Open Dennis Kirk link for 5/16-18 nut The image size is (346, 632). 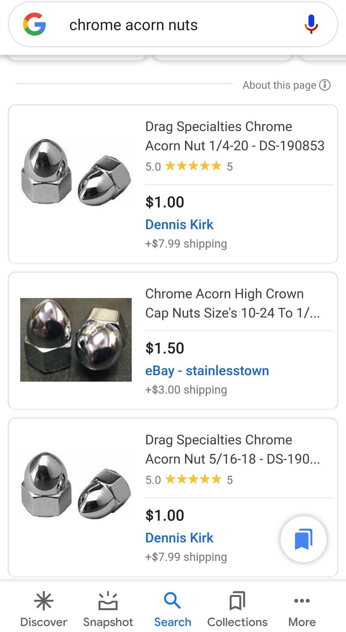[x=179, y=538]
